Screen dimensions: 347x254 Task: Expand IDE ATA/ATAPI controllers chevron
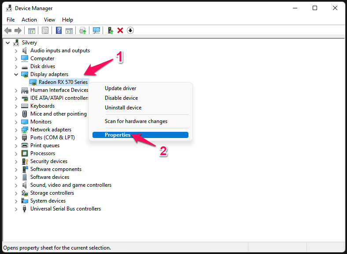tap(16, 98)
